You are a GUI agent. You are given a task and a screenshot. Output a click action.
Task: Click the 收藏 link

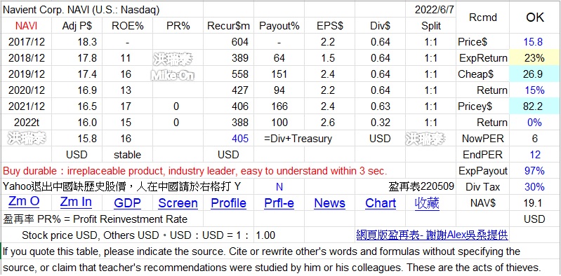pyautogui.click(x=427, y=204)
